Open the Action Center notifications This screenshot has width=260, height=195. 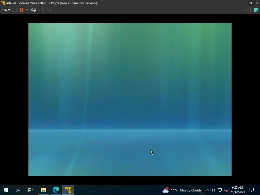(252, 190)
